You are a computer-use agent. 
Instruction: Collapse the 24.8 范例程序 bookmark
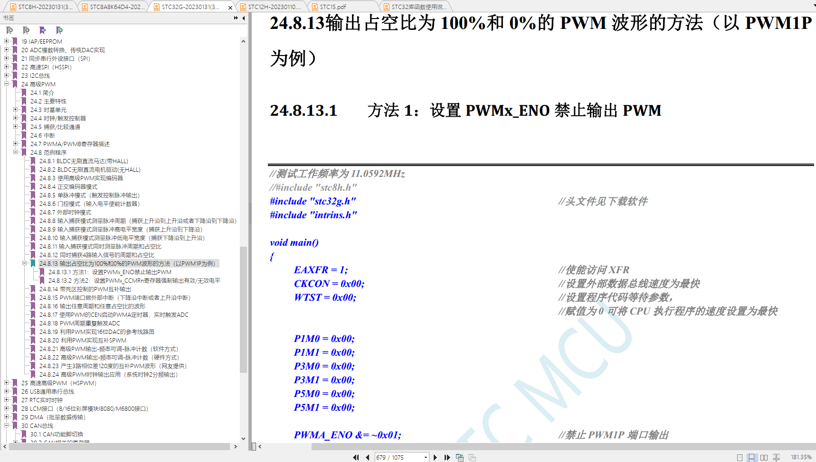tap(16, 152)
